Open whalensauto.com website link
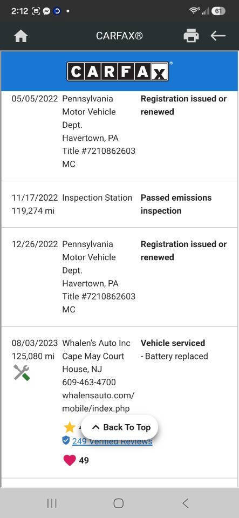Screen dimensions: 239x518 98,401
